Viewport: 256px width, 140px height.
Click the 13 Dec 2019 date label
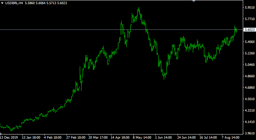pyautogui.click(x=9, y=137)
